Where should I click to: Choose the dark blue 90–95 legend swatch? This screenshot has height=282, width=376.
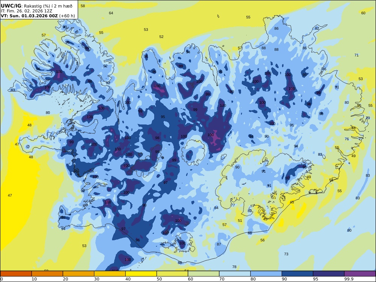pos(297,274)
